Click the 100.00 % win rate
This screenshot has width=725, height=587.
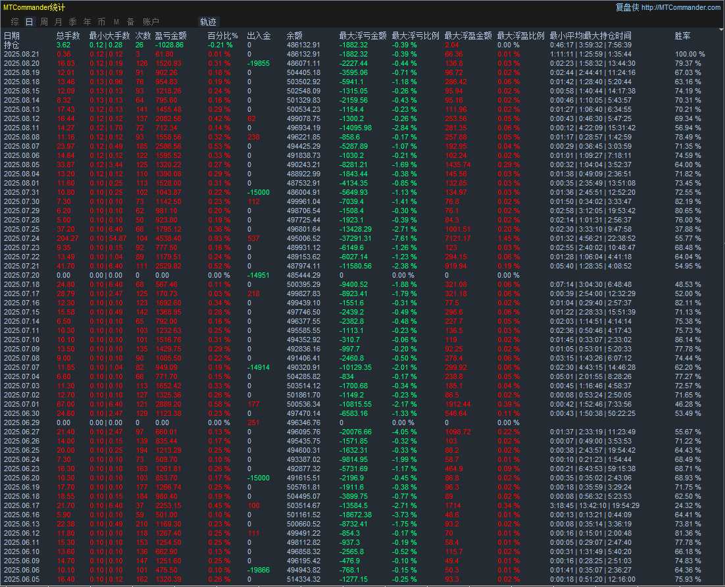coord(690,54)
